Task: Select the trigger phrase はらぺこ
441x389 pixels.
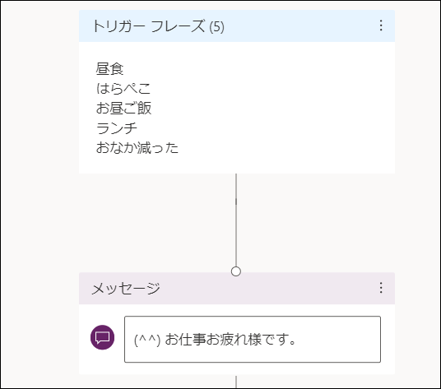Action: click(x=123, y=88)
